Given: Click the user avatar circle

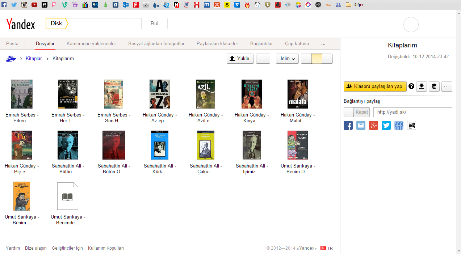Looking at the screenshot, I should [x=411, y=25].
